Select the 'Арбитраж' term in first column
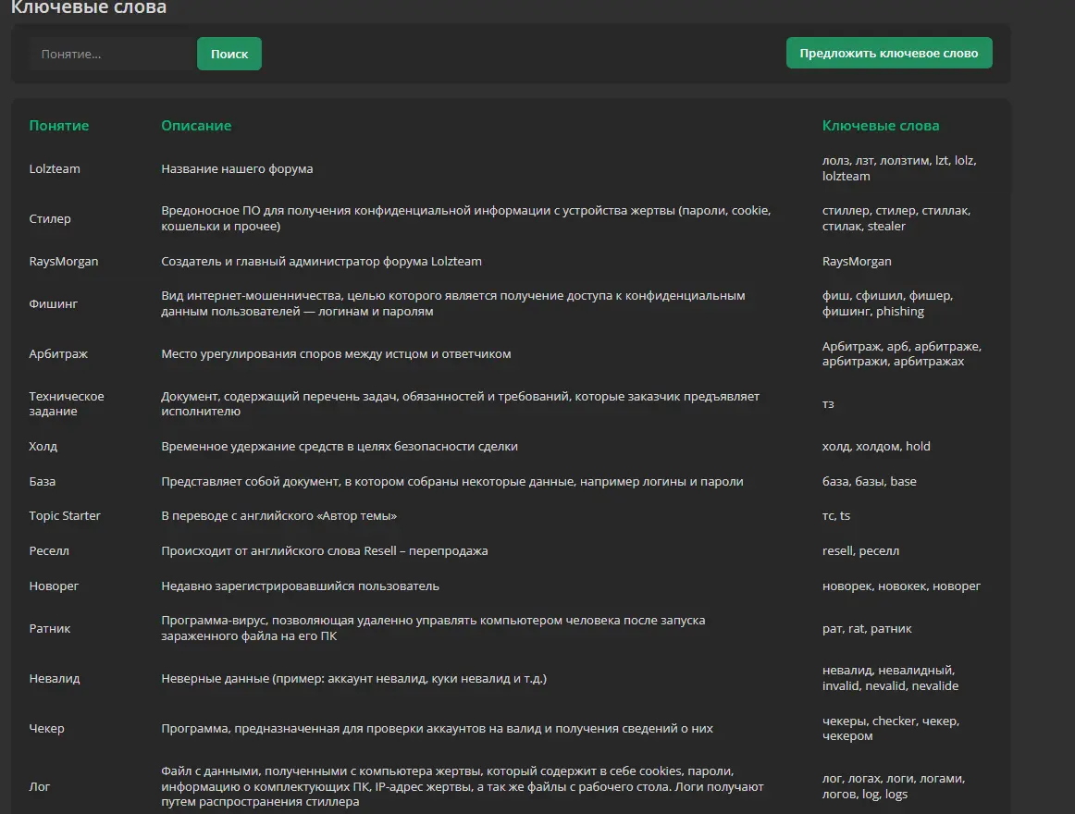The image size is (1075, 814). click(x=58, y=354)
